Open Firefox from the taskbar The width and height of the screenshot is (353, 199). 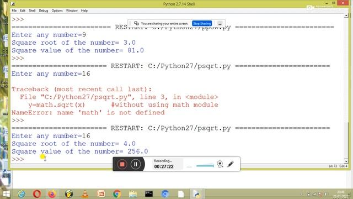point(52,194)
